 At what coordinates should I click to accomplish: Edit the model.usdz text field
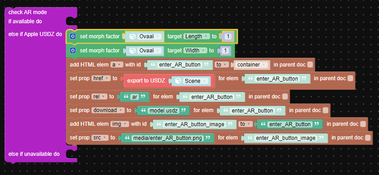click(163, 110)
